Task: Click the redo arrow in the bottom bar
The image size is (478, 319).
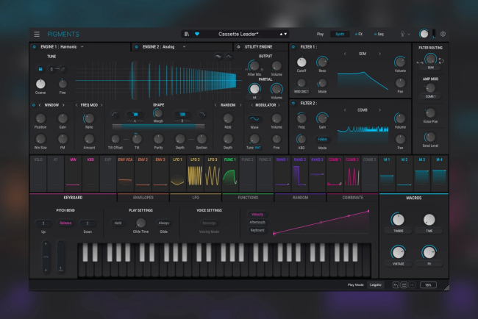Action: click(412, 285)
